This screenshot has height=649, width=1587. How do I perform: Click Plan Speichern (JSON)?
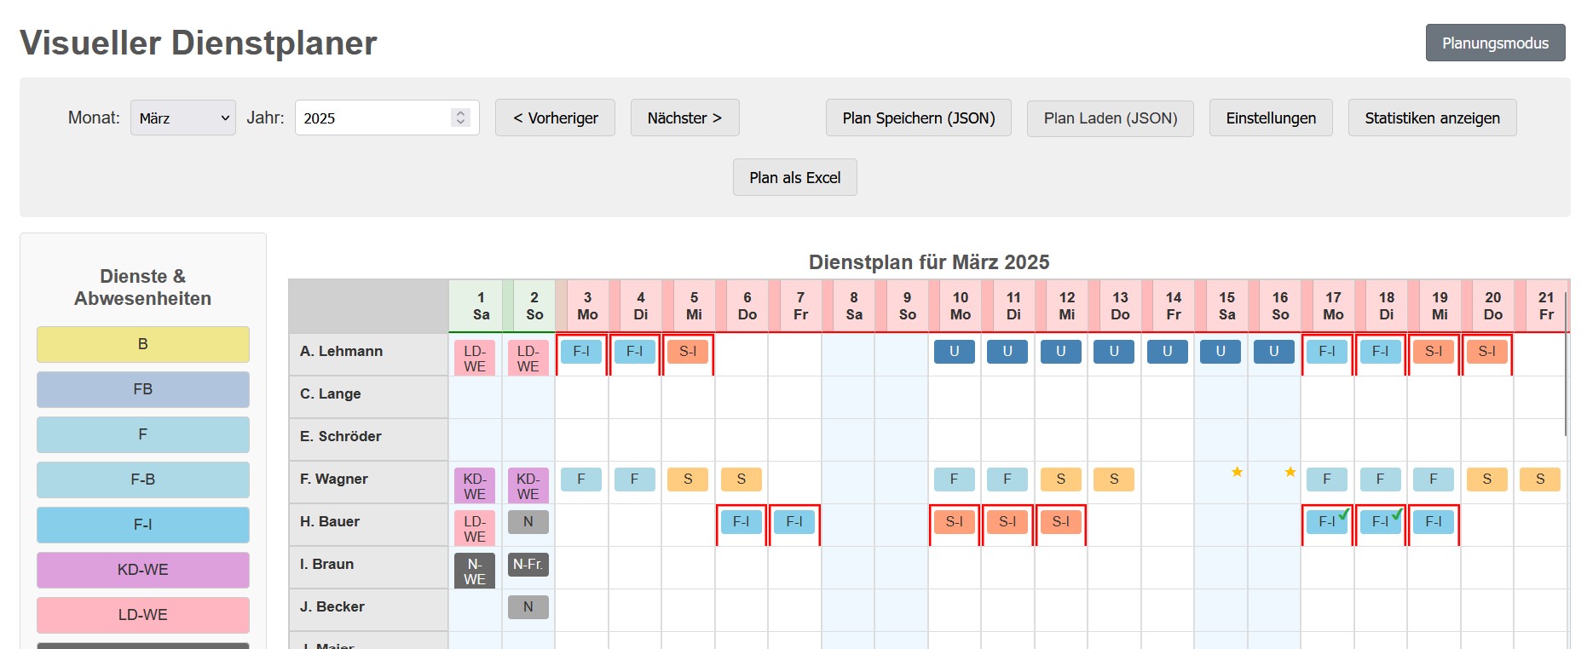tap(918, 118)
